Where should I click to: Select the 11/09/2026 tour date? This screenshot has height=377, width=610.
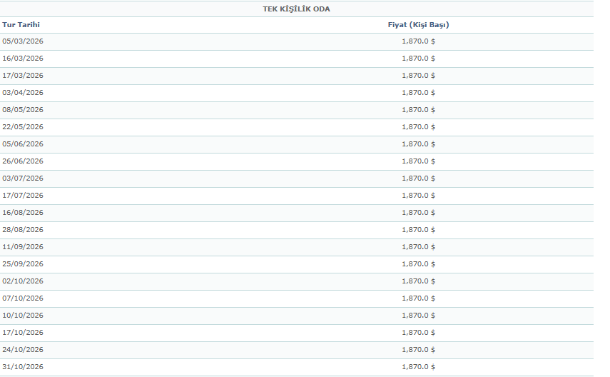click(x=23, y=247)
